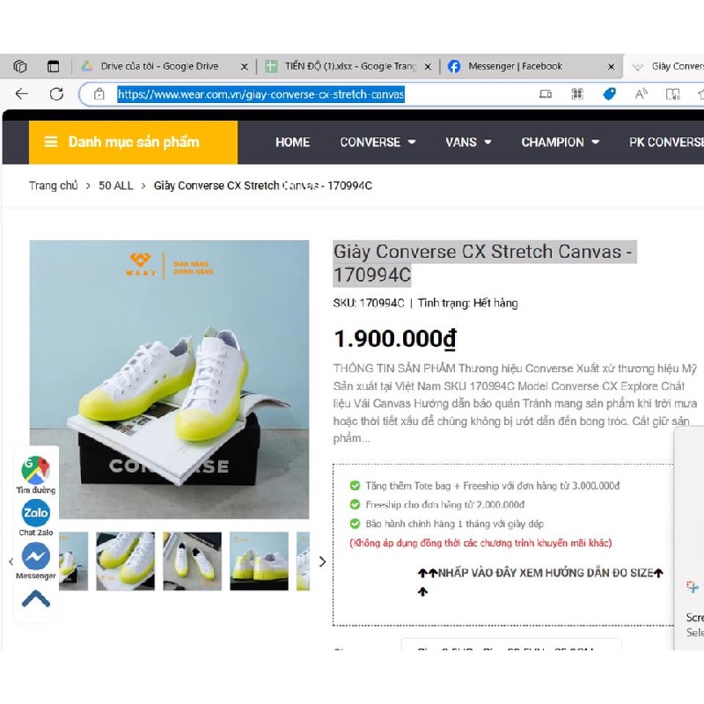Click hamburger icon in Danh mục sản phẩm
The image size is (704, 704).
click(x=51, y=142)
